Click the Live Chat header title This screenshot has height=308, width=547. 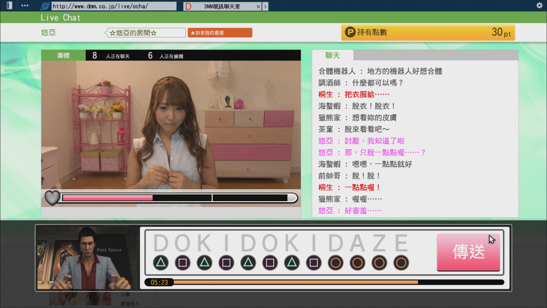tap(60, 18)
